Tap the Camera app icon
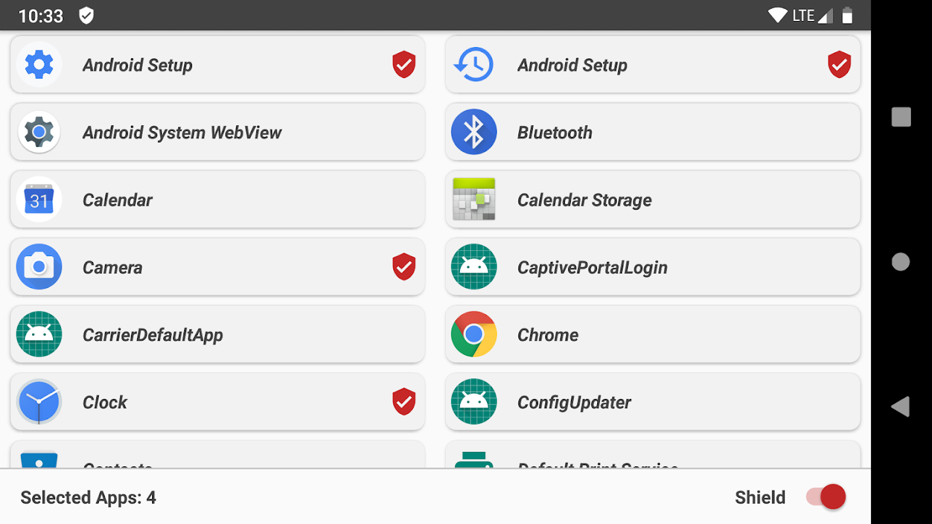Image resolution: width=932 pixels, height=524 pixels. point(39,267)
